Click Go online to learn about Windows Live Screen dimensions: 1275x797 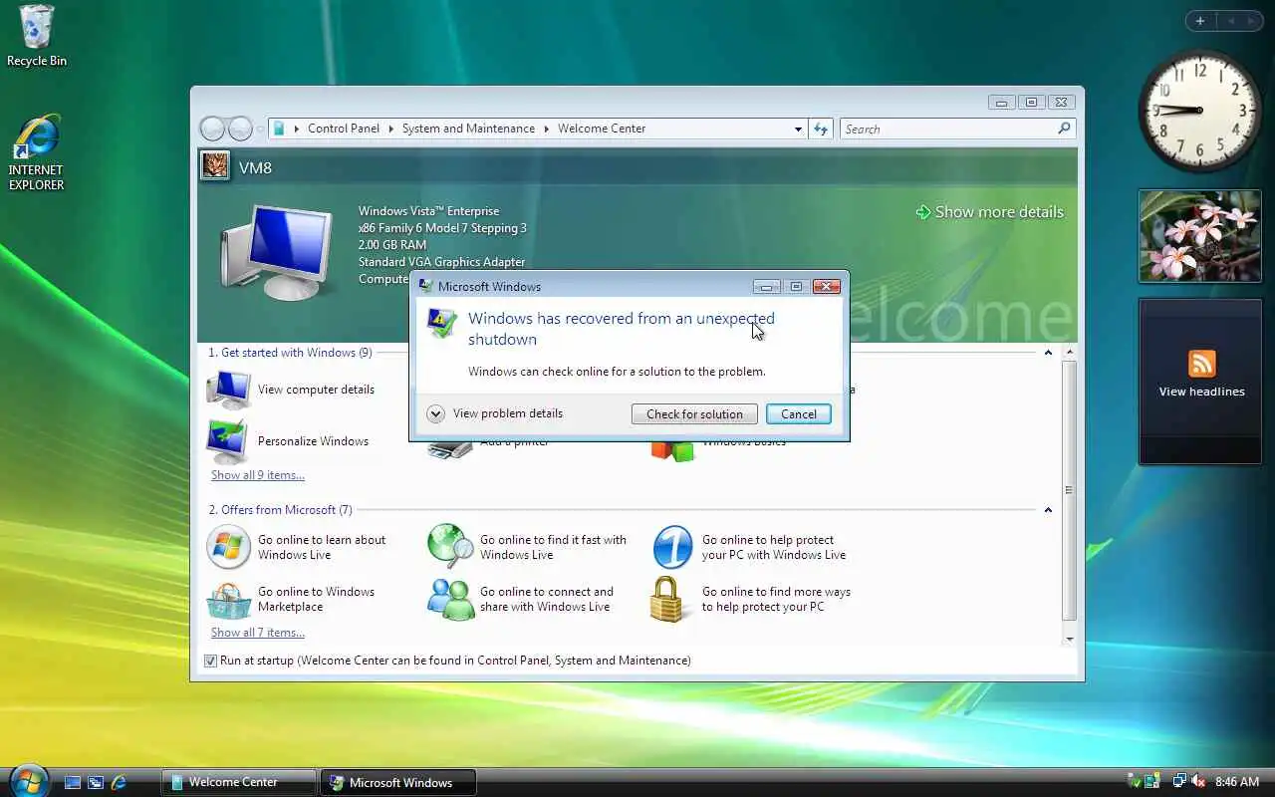(321, 547)
